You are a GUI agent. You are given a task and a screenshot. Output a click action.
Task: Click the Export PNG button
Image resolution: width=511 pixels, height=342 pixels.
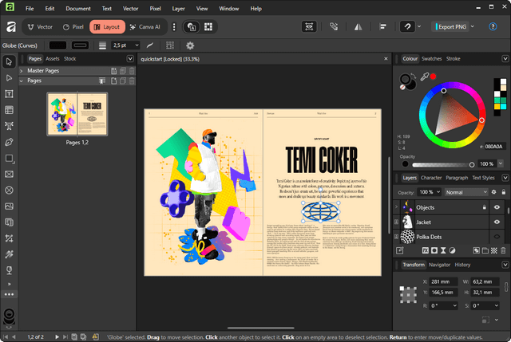pos(452,26)
